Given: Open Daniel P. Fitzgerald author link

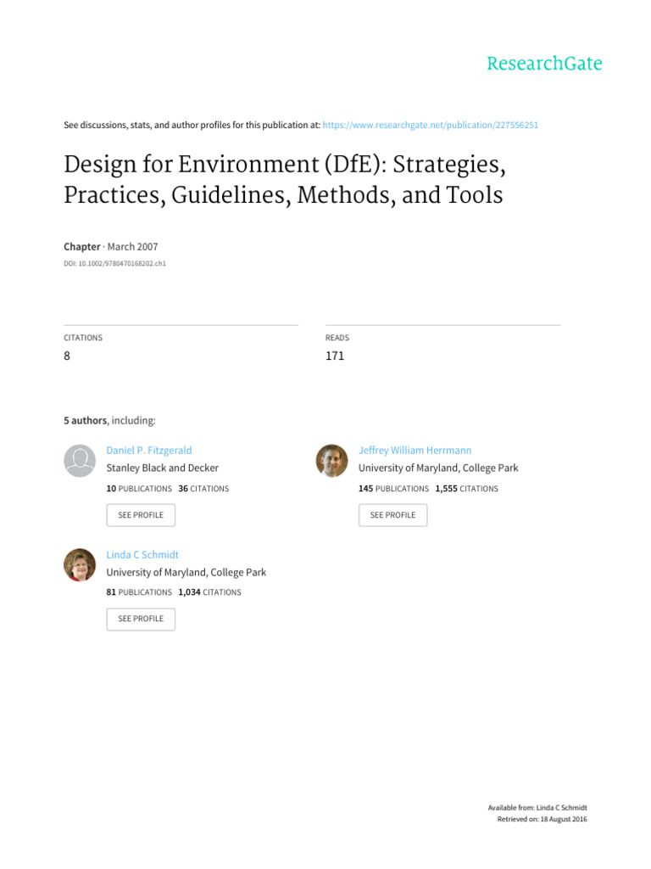Looking at the screenshot, I should [x=149, y=451].
